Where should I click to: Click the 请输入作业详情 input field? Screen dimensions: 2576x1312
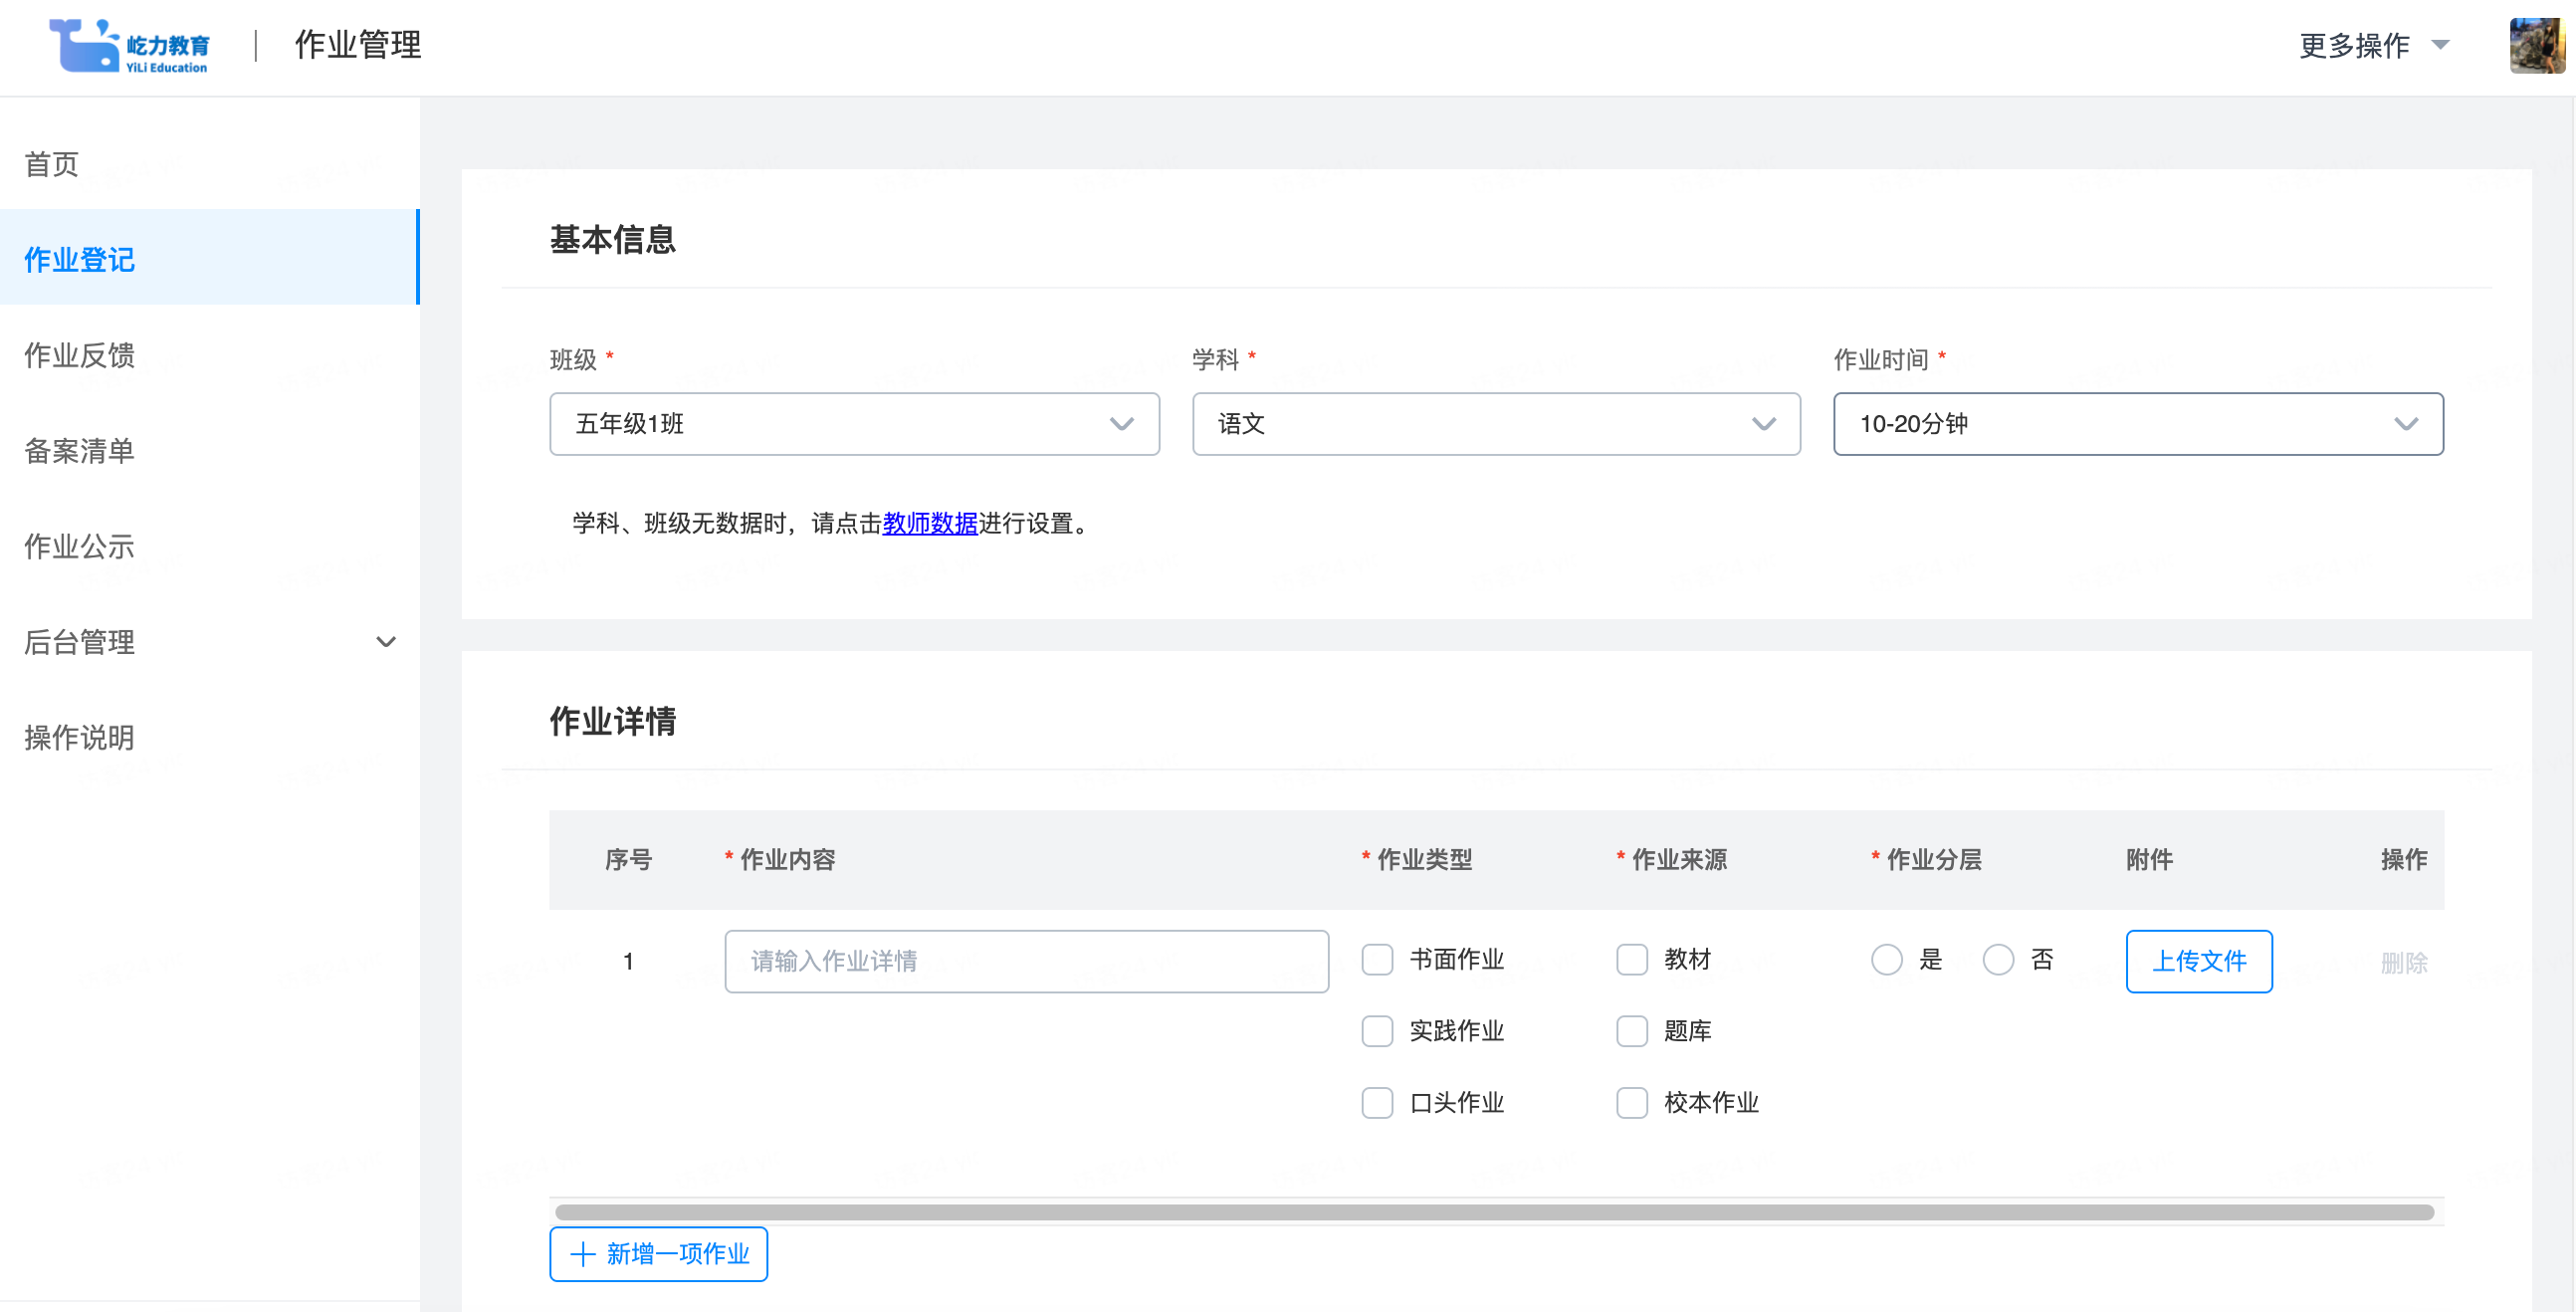click(x=1026, y=961)
